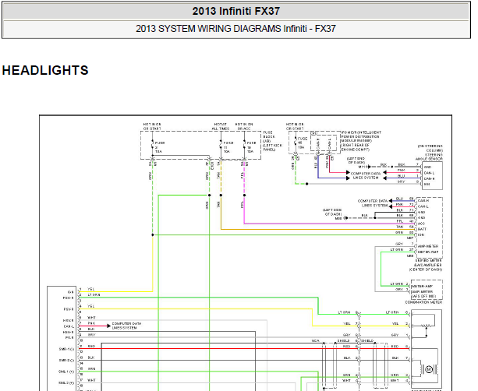Image resolution: width=478 pixels, height=391 pixels.
Task: Click the (AFS OFF IND) label
Action: [423, 296]
